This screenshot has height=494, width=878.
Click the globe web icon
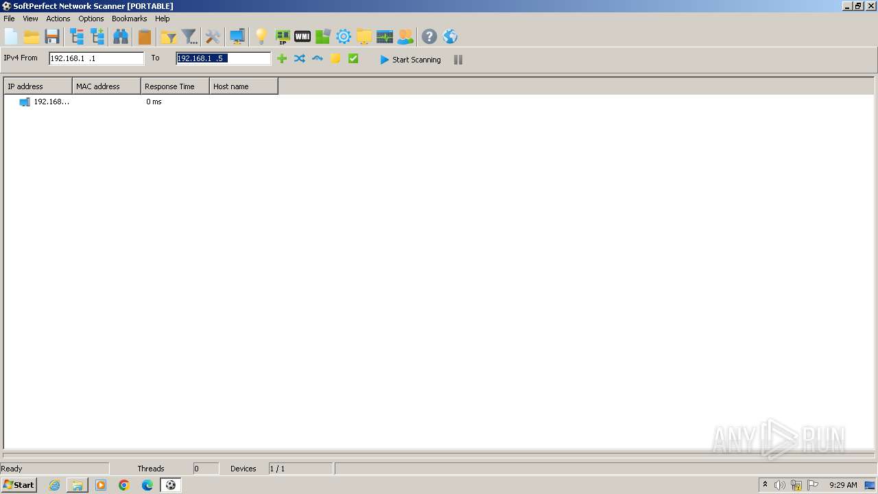tap(450, 36)
